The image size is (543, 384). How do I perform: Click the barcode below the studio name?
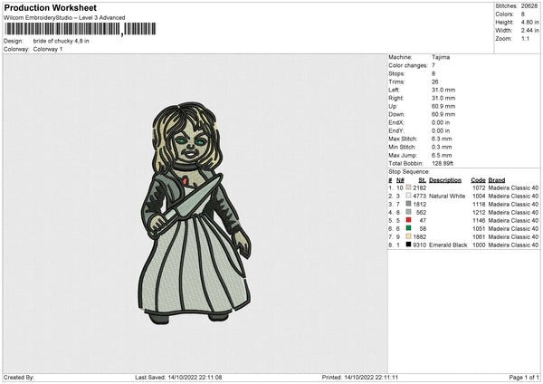click(80, 29)
